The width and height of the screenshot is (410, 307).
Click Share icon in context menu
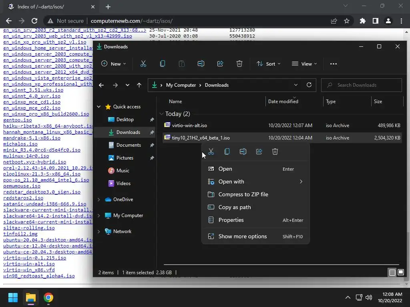click(x=259, y=152)
